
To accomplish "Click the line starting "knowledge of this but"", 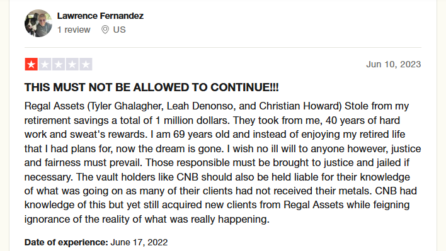I will [x=217, y=205].
